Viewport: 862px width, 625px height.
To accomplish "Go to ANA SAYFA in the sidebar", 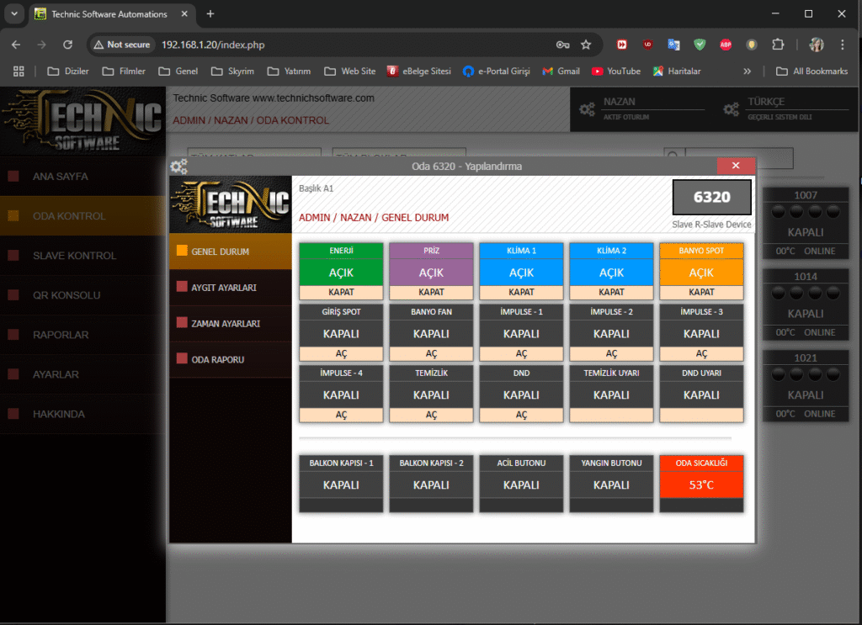I will 82,177.
